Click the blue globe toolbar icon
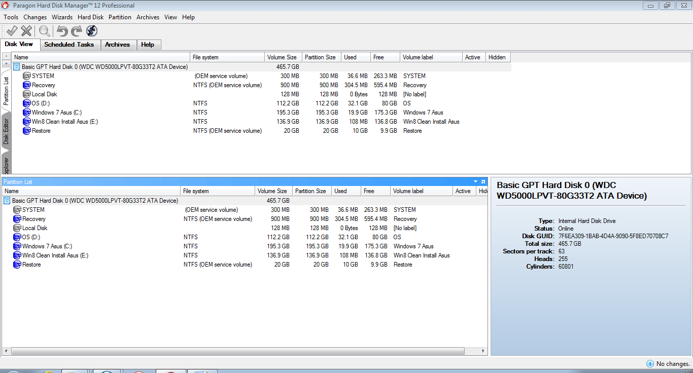This screenshot has width=693, height=373. point(91,31)
